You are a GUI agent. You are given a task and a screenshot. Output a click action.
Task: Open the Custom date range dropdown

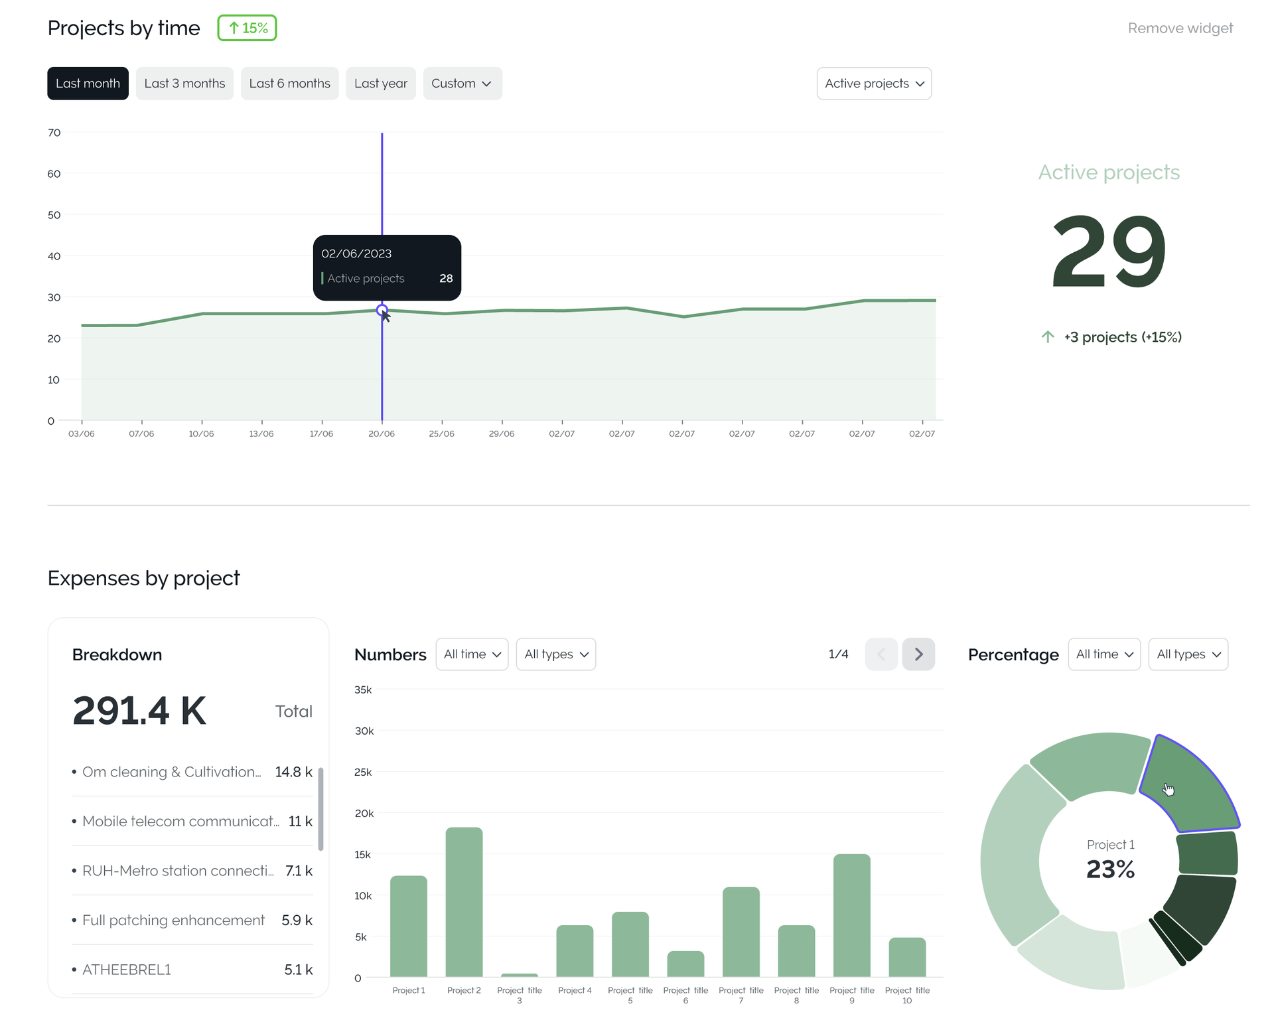click(462, 84)
